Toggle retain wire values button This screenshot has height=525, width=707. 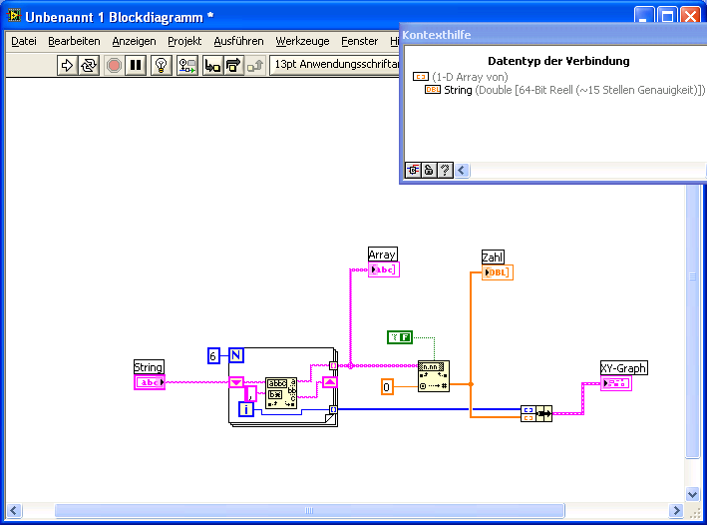click(x=186, y=66)
